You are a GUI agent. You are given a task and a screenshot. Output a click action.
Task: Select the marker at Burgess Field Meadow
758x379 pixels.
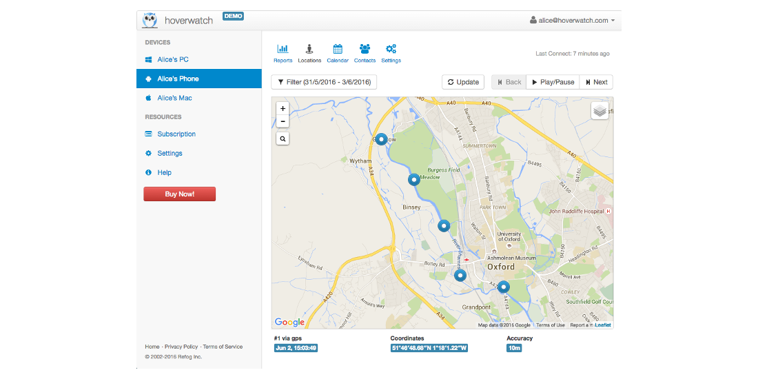(414, 180)
